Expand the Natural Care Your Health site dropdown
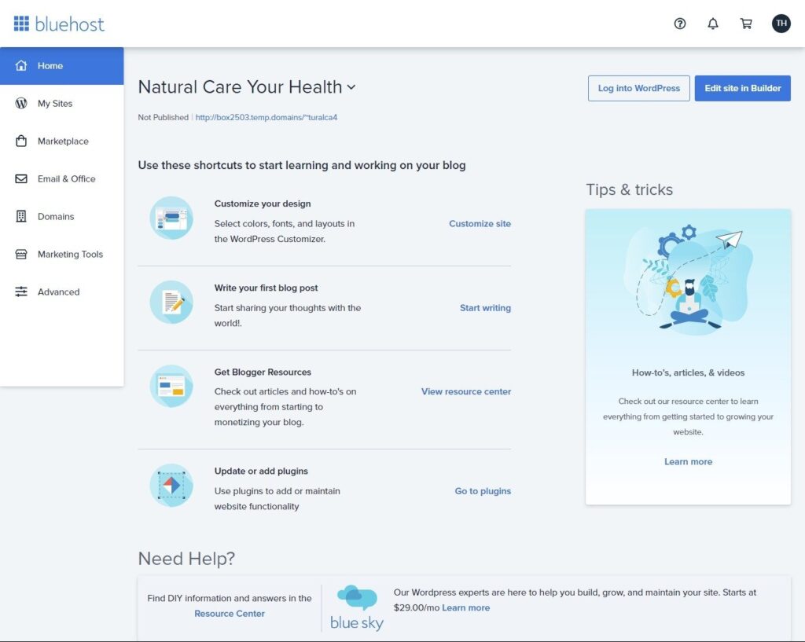 click(x=351, y=87)
